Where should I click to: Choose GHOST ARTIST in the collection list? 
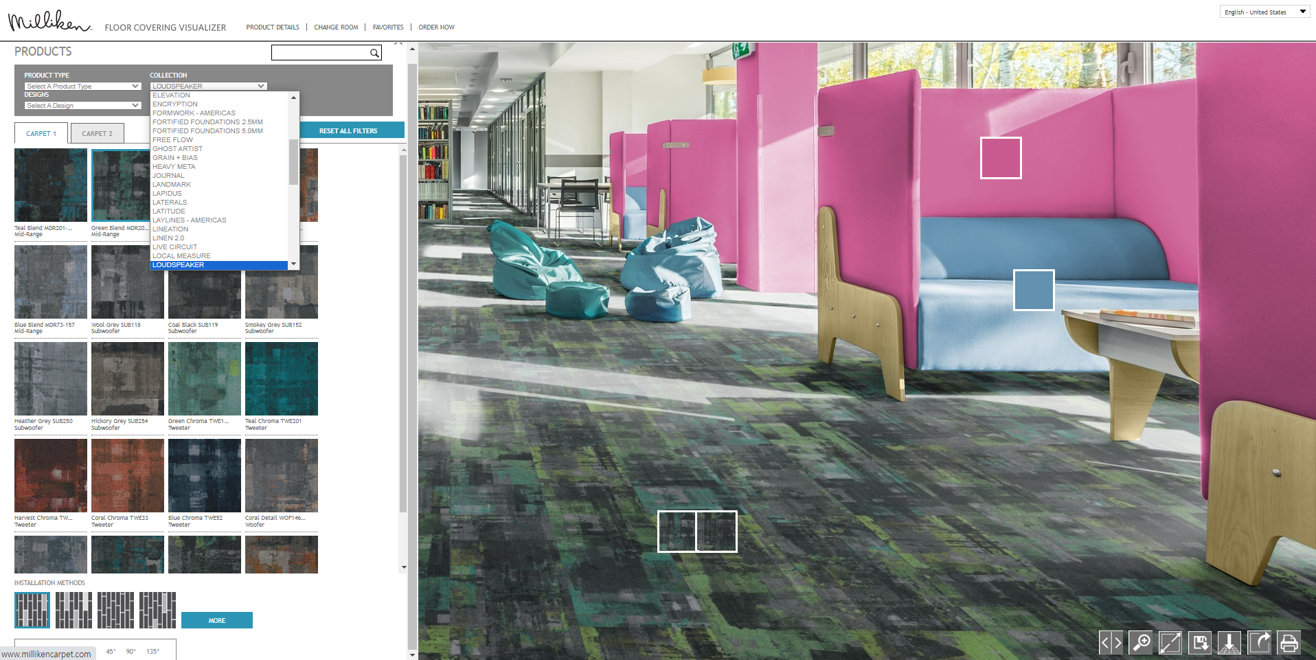pos(219,149)
